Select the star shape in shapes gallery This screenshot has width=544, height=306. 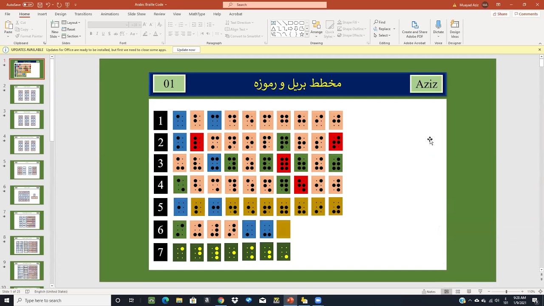click(x=302, y=34)
